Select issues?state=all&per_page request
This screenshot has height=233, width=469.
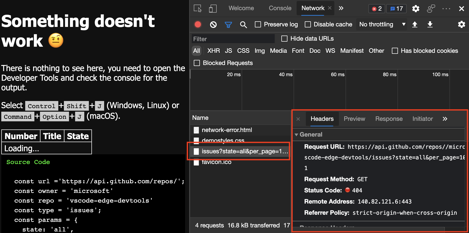[240, 151]
